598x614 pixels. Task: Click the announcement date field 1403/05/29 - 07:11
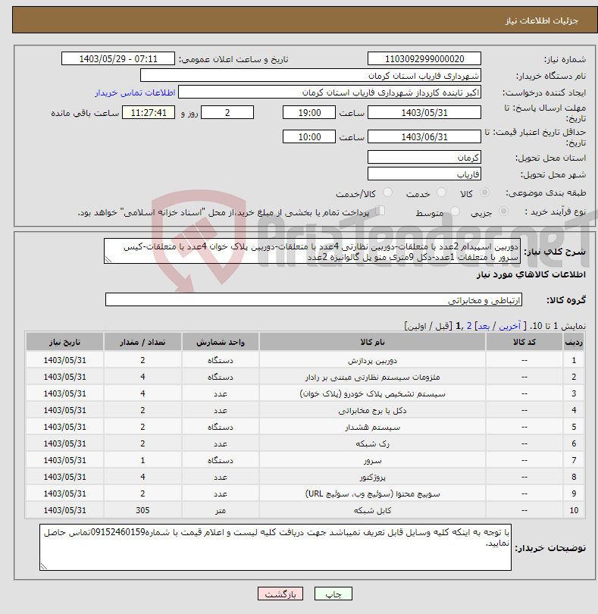pyautogui.click(x=118, y=58)
